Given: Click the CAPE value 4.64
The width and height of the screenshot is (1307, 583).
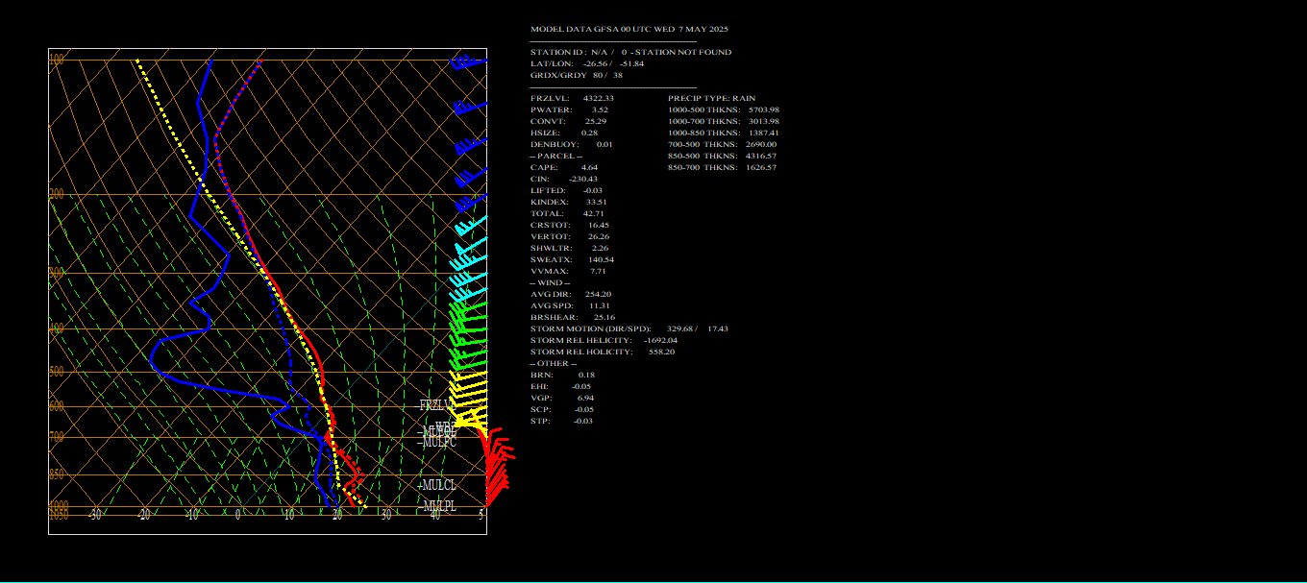Looking at the screenshot, I should click(x=589, y=167).
